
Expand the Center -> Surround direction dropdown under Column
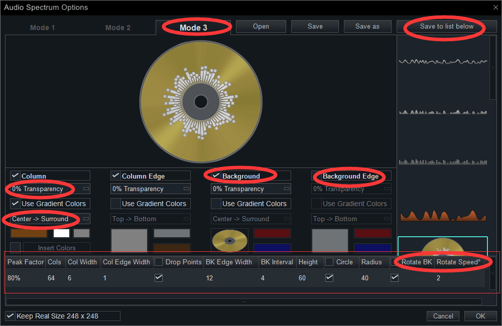tap(50, 219)
